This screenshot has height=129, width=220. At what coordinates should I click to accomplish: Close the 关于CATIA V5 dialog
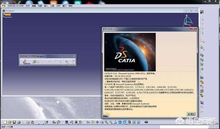coord(193,29)
